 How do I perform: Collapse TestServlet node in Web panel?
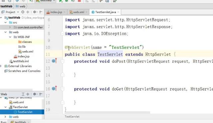click(6, 107)
